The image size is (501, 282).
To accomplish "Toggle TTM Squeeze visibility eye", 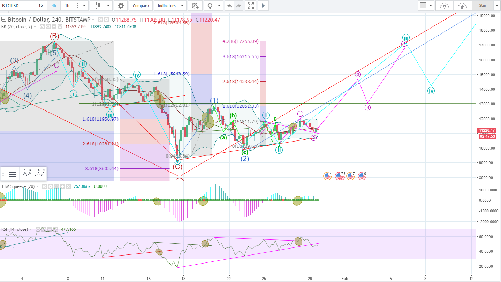I will pos(45,186).
